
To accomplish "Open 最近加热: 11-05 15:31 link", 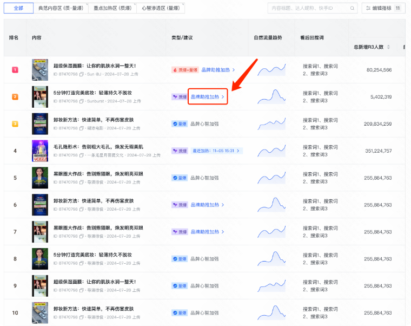I will point(216,151).
